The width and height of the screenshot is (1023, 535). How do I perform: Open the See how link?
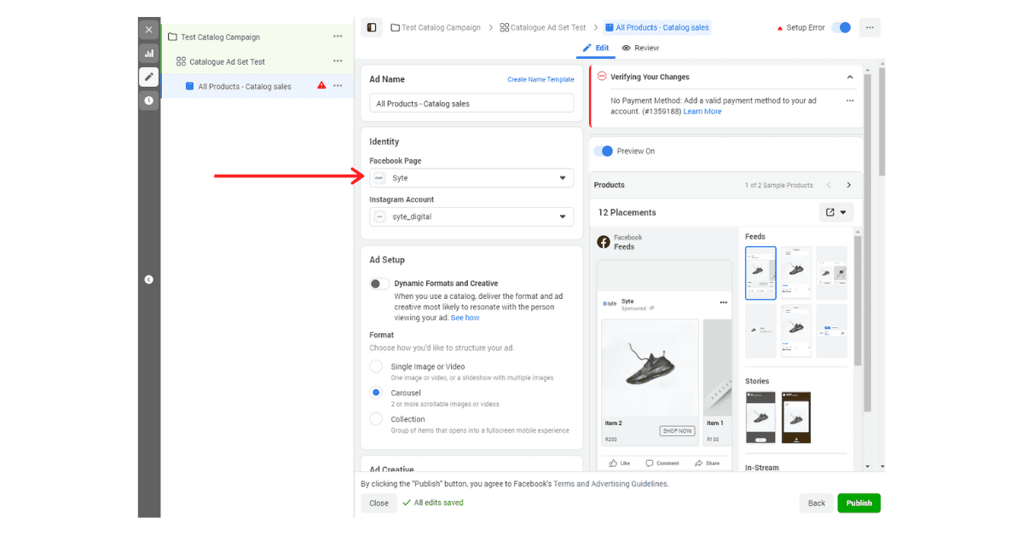pyautogui.click(x=465, y=318)
